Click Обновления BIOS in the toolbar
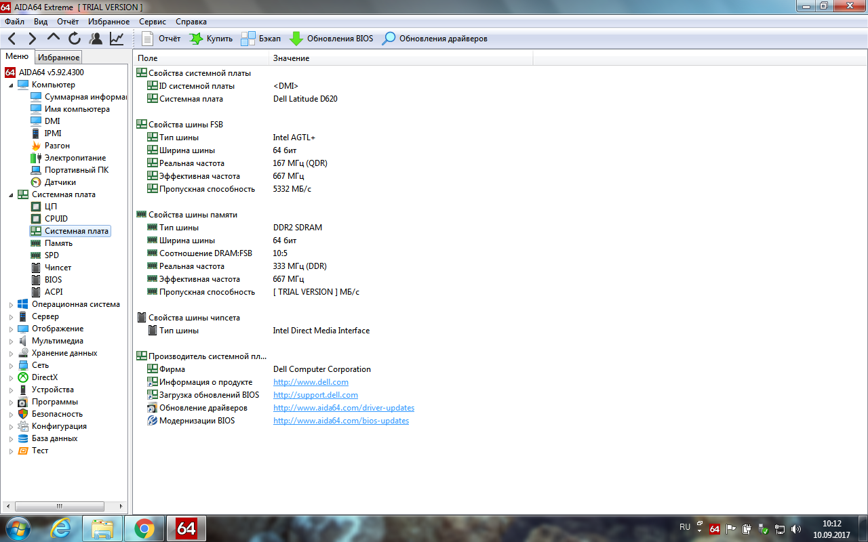This screenshot has height=542, width=868. coord(331,39)
